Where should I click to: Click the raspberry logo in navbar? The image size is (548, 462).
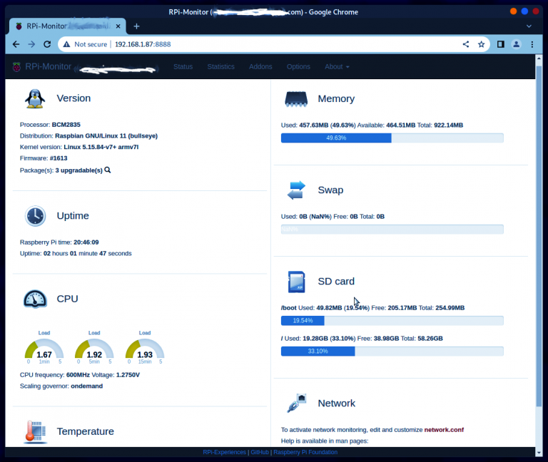16,67
